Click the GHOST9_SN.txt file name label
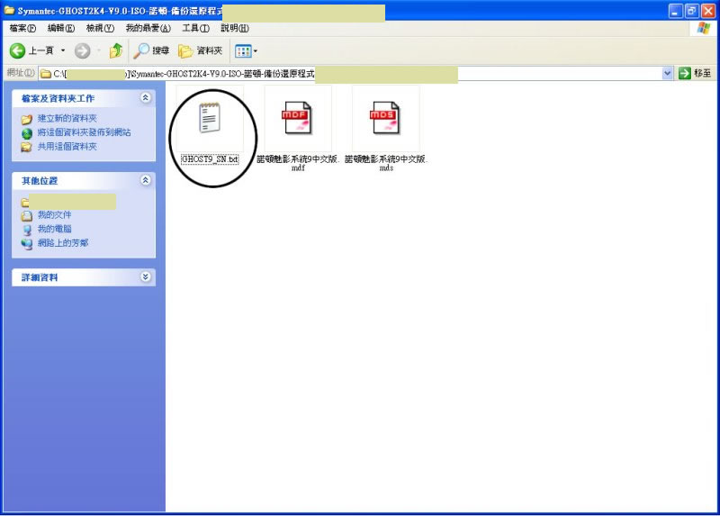This screenshot has height=516, width=720. 210,159
